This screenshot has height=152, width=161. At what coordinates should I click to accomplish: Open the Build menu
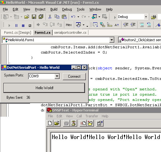pos(54,9)
